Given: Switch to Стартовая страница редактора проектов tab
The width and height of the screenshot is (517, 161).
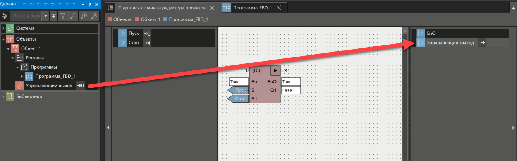Looking at the screenshot, I should coord(158,8).
